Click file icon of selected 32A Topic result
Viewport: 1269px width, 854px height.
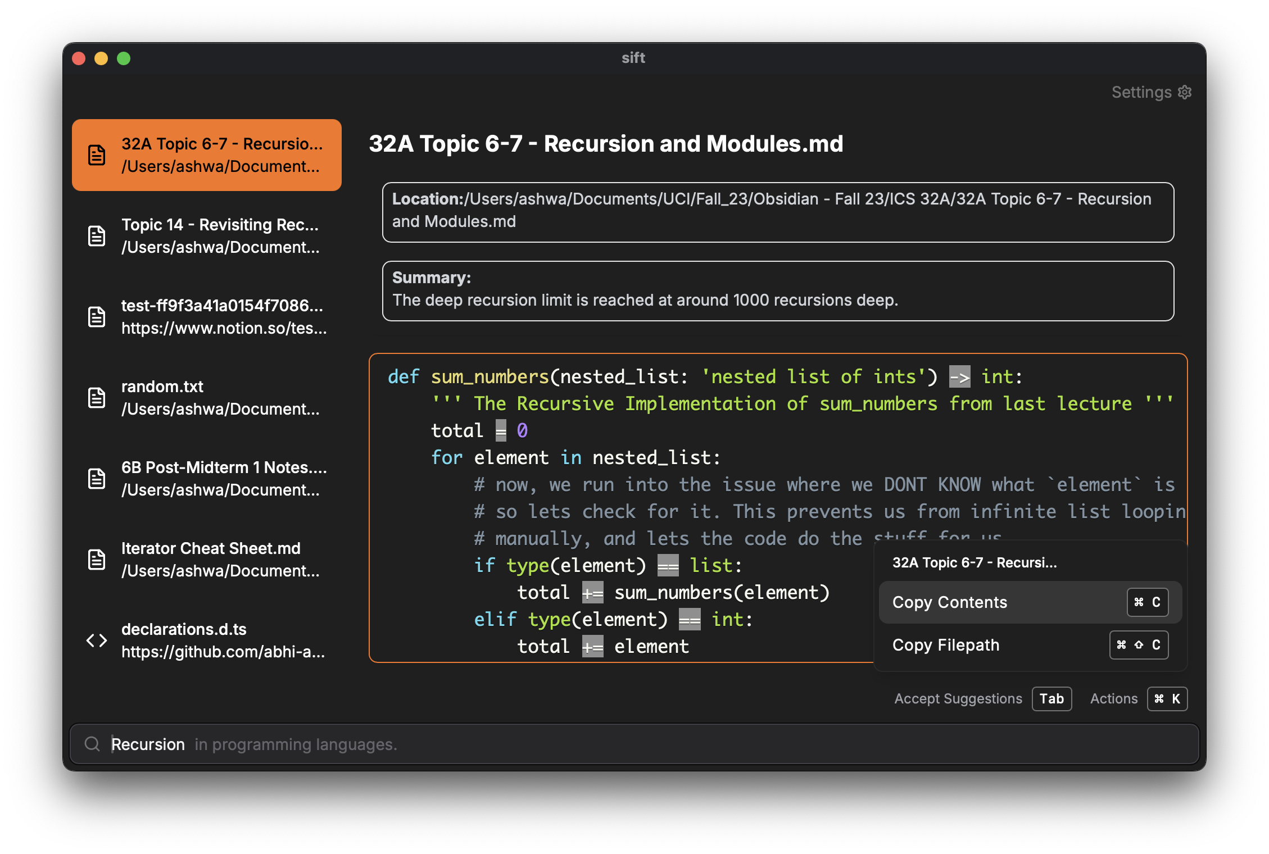97,155
